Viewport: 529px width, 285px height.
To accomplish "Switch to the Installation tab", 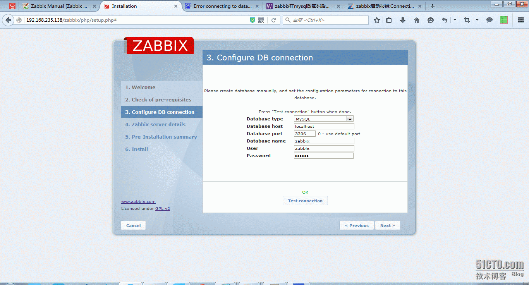I will pos(141,6).
